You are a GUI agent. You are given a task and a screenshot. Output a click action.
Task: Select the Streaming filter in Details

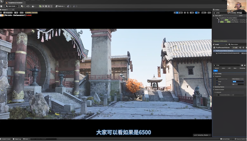click(242, 68)
